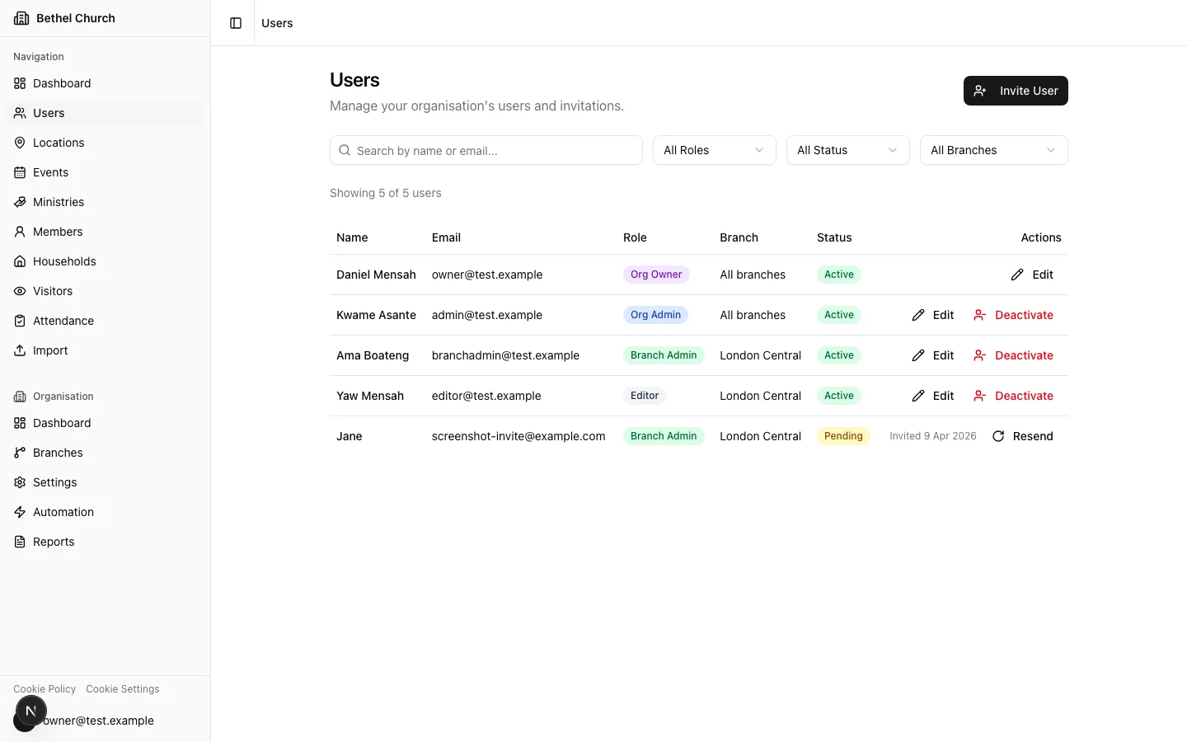Viewport: 1187px width, 742px height.
Task: Click the Org Admin role badge
Action: pyautogui.click(x=655, y=315)
